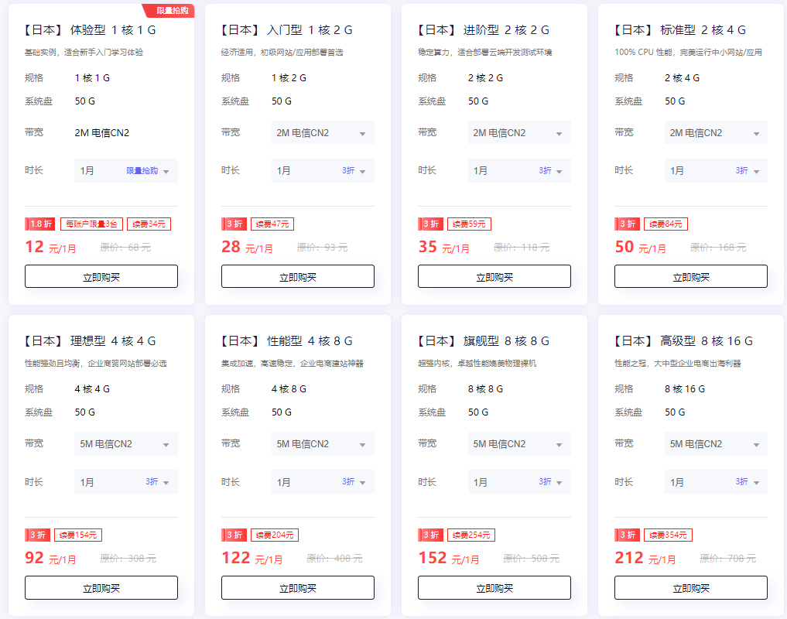787x619 pixels.
Task: Expand duration dropdown on 体验型 card
Action: coord(126,171)
